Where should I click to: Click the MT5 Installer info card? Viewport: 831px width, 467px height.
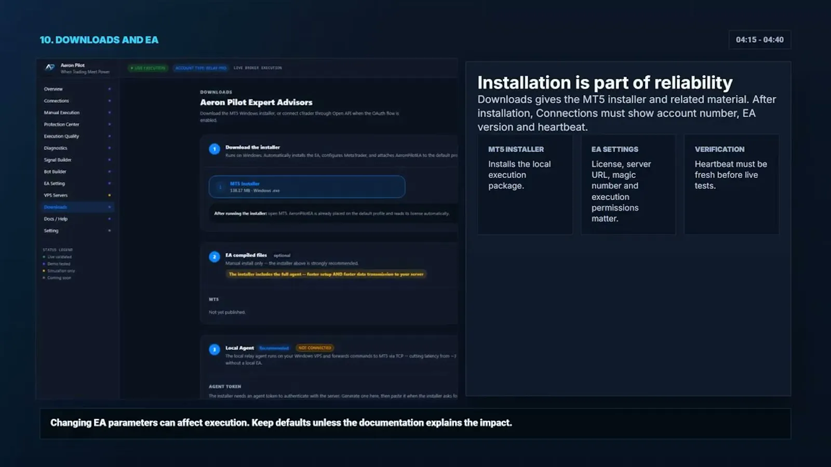[x=525, y=184]
